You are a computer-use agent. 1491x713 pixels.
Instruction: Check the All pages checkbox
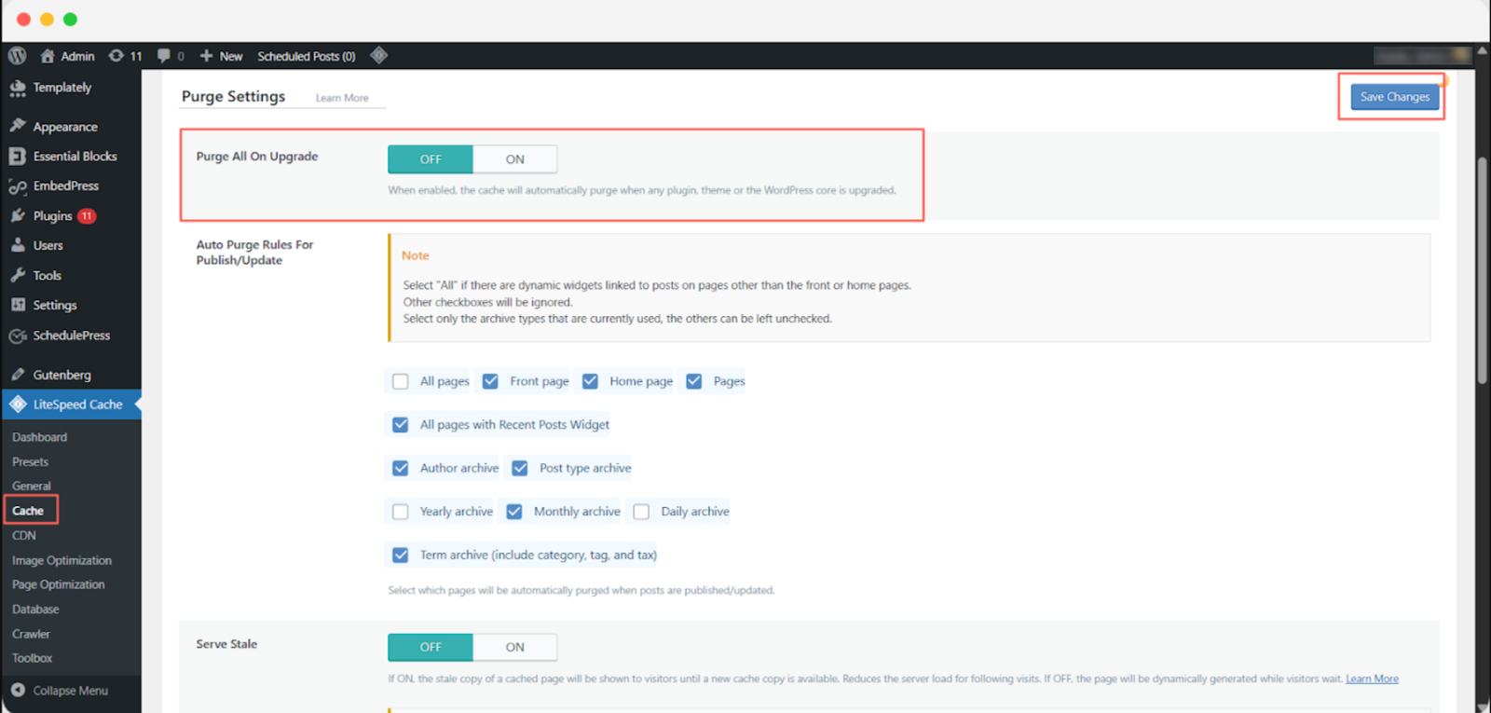coord(401,381)
